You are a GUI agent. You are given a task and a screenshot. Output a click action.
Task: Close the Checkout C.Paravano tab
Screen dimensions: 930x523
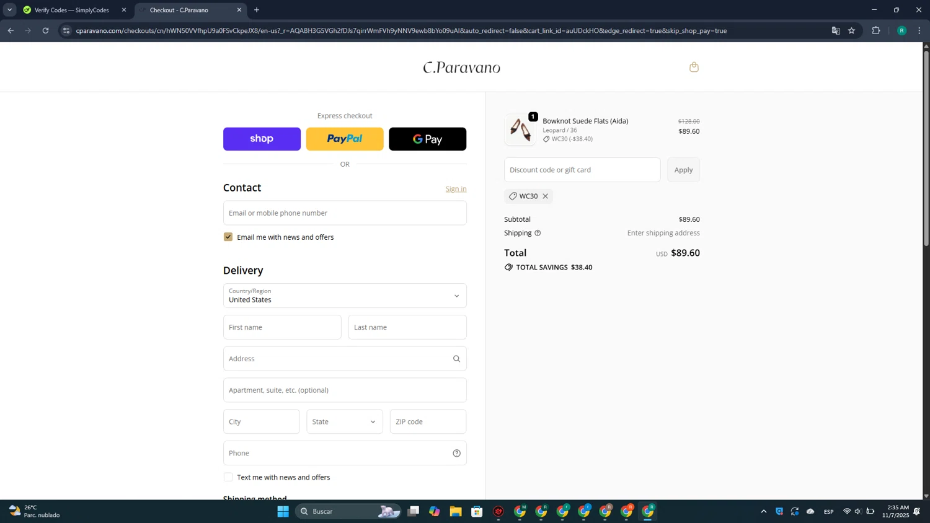click(239, 10)
